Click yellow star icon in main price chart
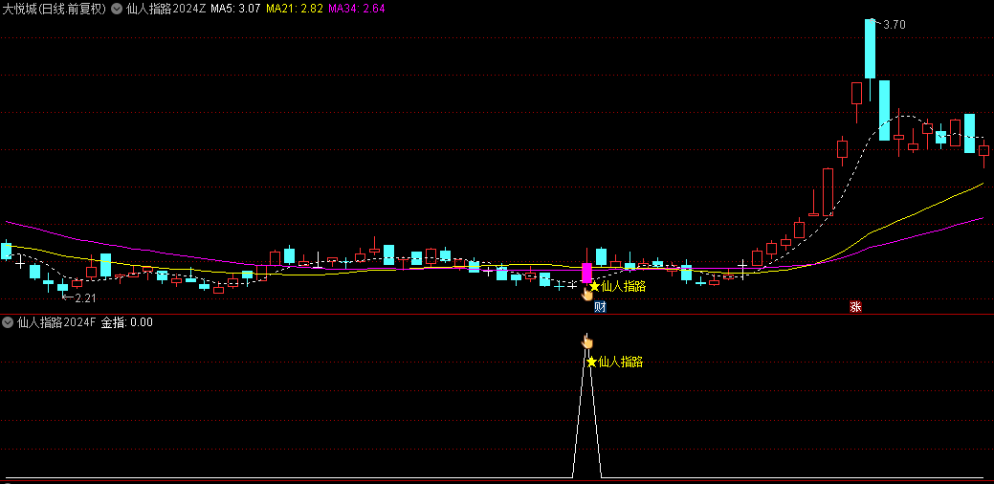Image resolution: width=994 pixels, height=484 pixels. [594, 286]
